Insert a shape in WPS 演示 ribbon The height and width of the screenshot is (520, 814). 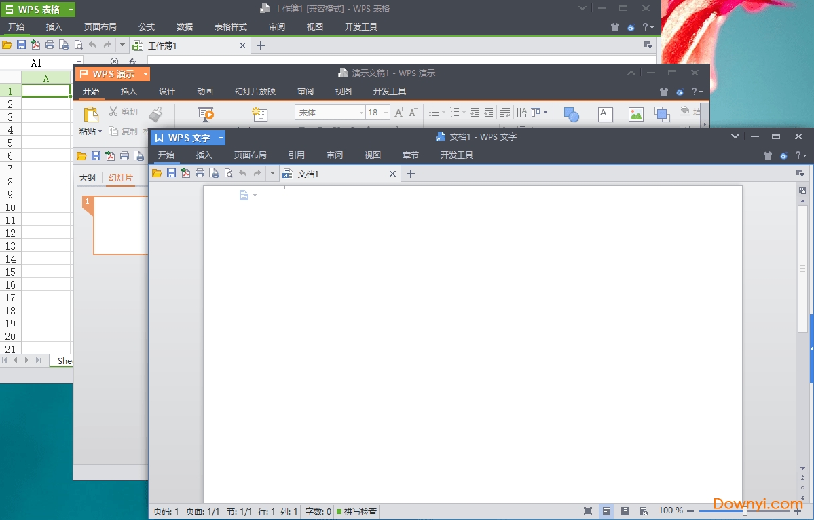[571, 115]
